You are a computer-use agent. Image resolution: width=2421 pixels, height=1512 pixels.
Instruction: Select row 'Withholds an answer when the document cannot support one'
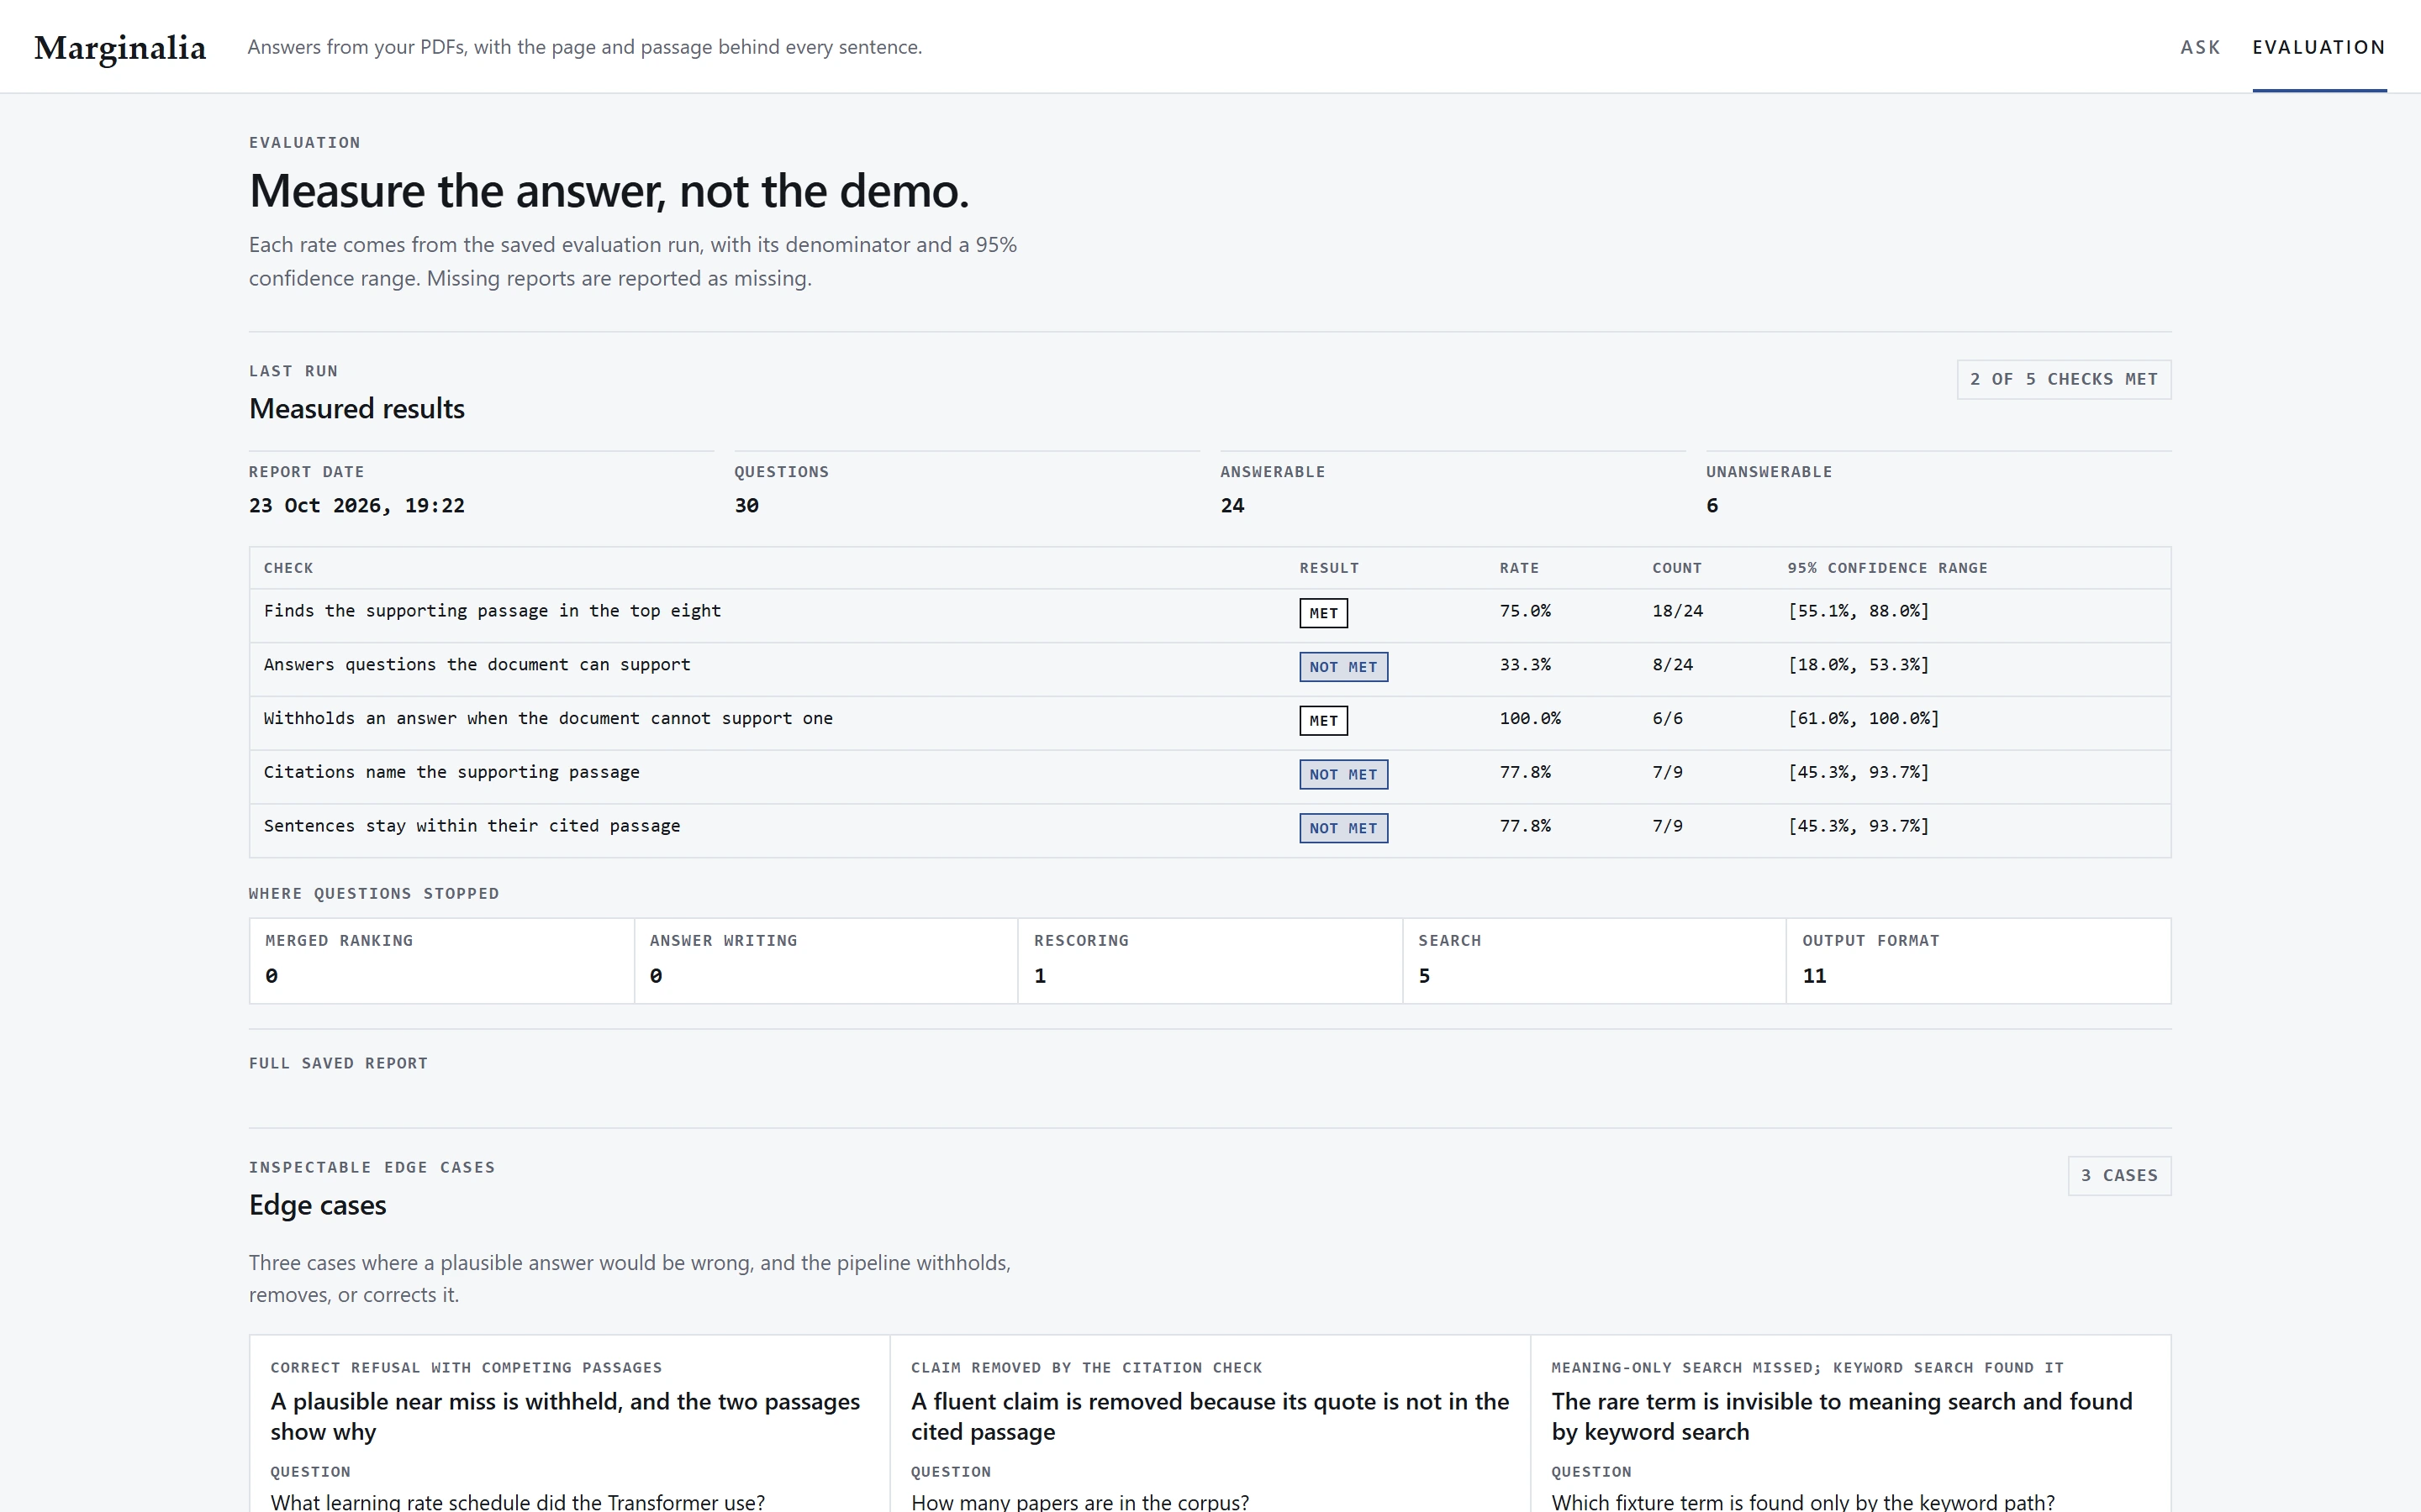pyautogui.click(x=1210, y=723)
